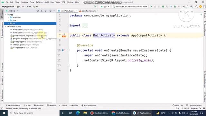Click the Stop square icon in toolbar
This screenshot has height=116, width=206.
tap(179, 6)
